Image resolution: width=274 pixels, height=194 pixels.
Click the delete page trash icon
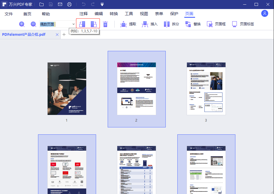(x=105, y=24)
